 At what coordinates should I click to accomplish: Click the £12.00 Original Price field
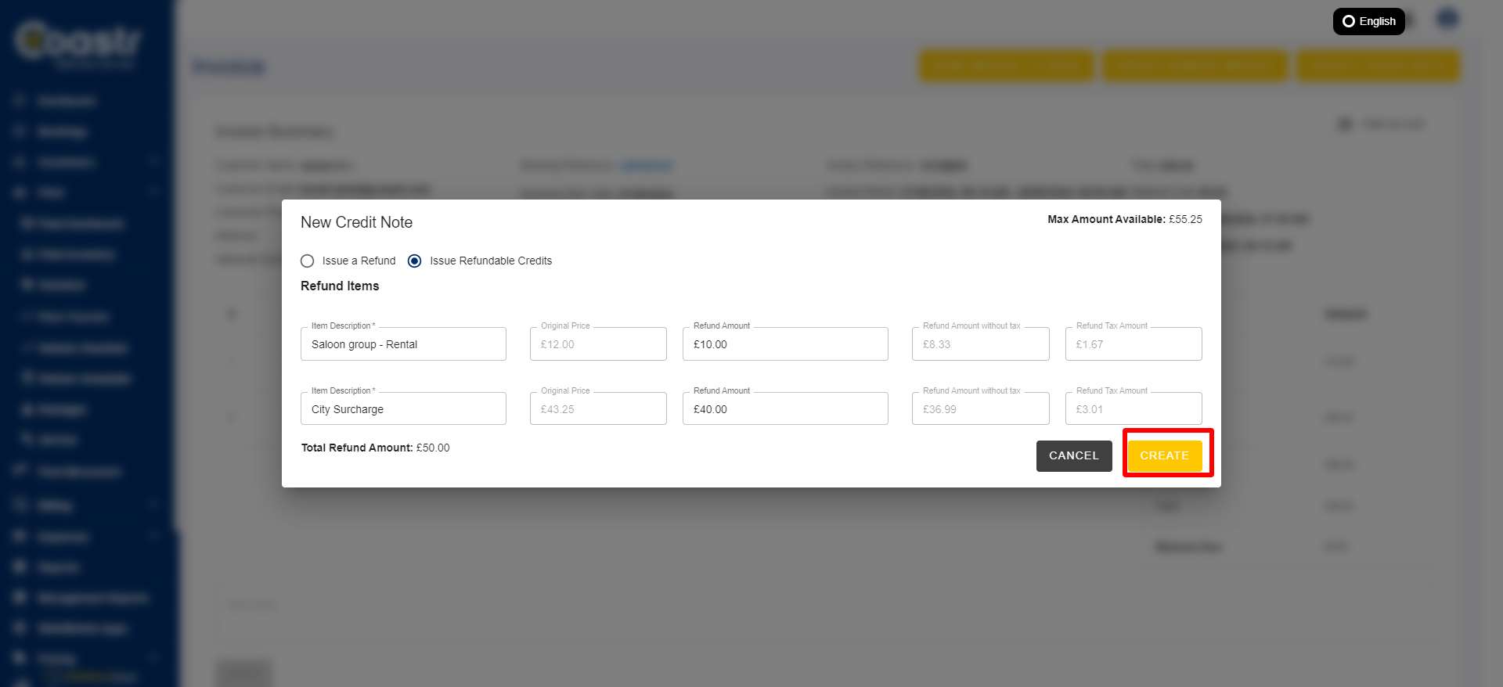click(x=598, y=344)
